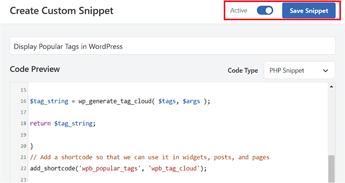Click the code editor scroll-up arrow

(x=331, y=87)
